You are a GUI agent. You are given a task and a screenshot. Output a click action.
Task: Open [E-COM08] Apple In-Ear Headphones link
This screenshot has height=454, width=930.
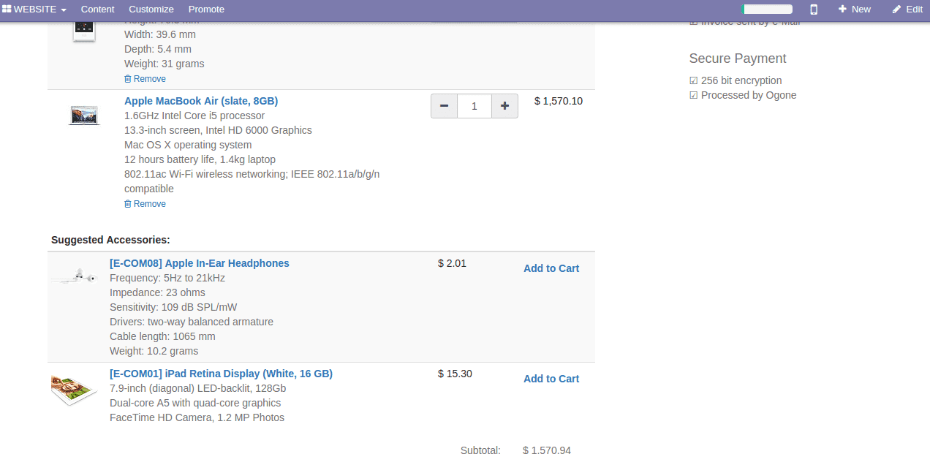point(200,263)
